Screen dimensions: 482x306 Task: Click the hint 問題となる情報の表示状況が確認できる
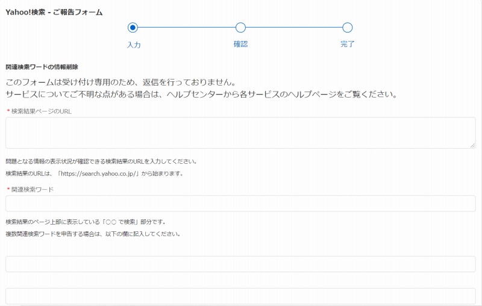coord(101,161)
